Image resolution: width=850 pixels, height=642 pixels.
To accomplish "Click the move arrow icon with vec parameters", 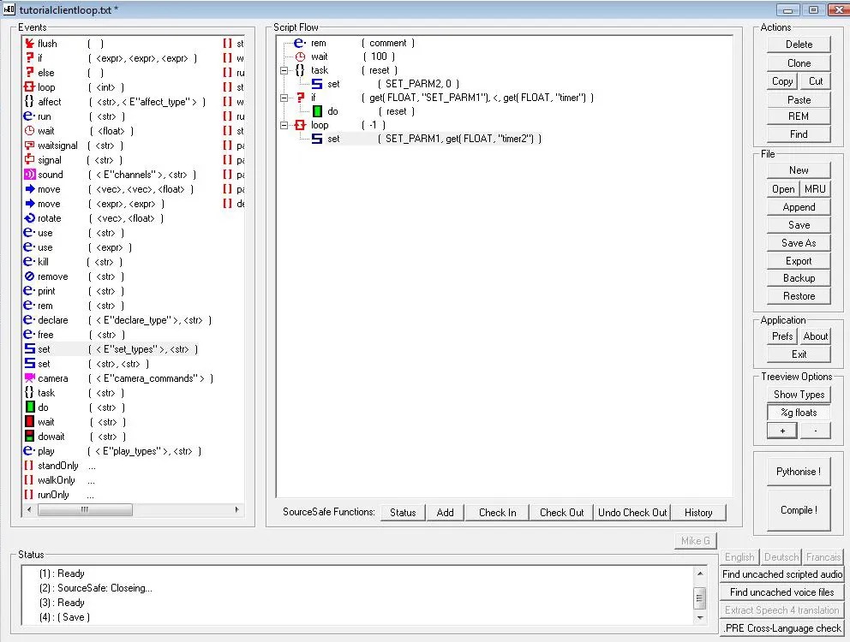I will pos(30,189).
